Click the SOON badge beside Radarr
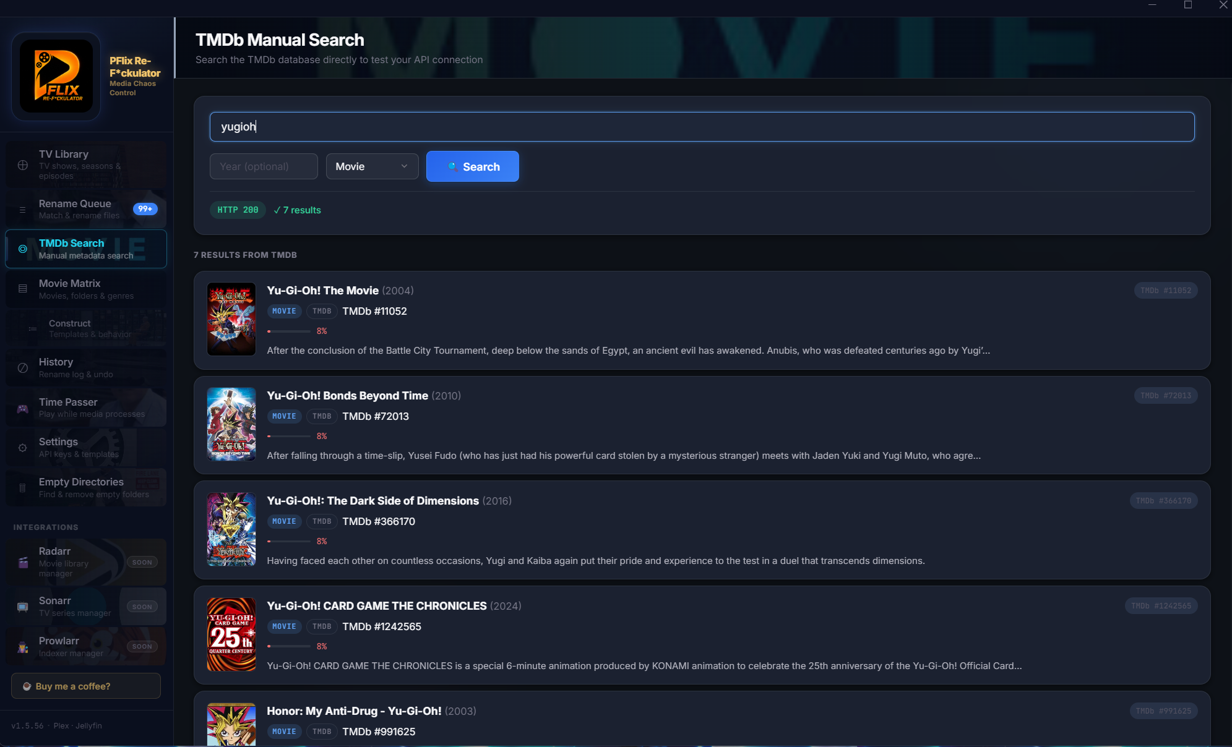Screen dimensions: 1232x747 pos(142,562)
